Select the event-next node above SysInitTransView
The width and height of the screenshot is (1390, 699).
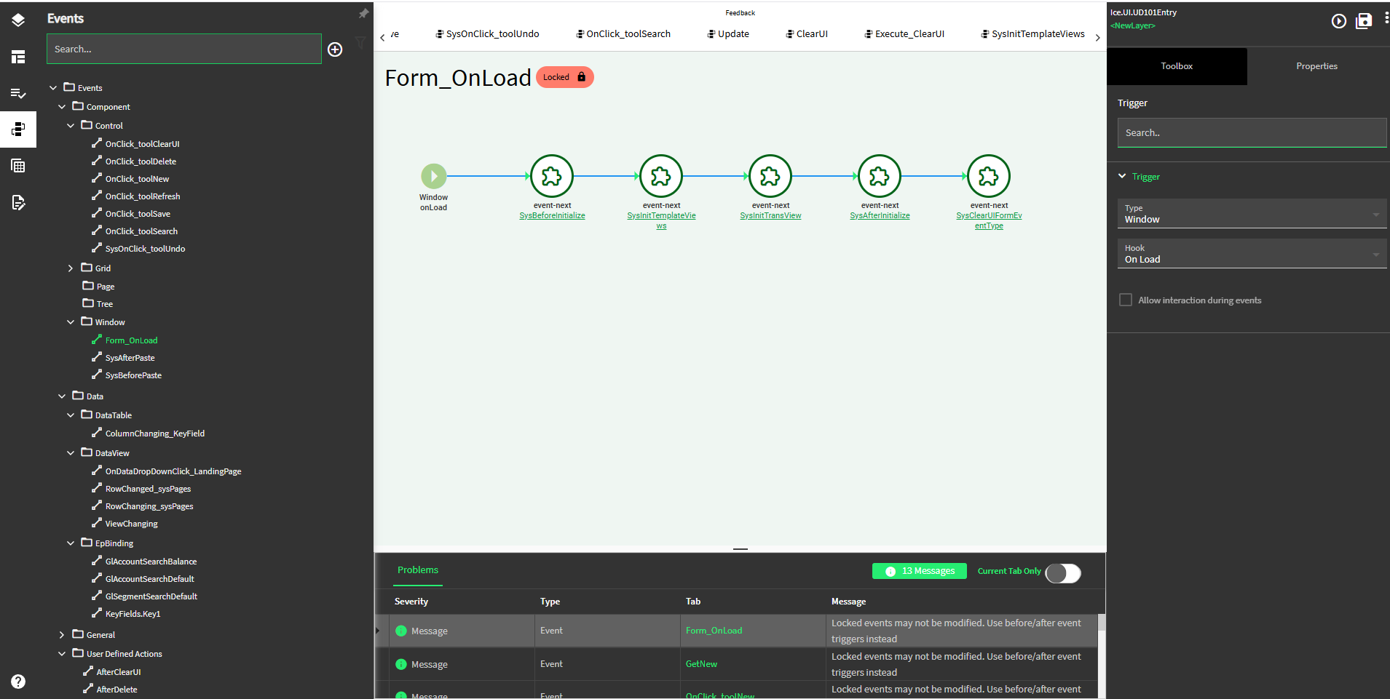(x=770, y=176)
